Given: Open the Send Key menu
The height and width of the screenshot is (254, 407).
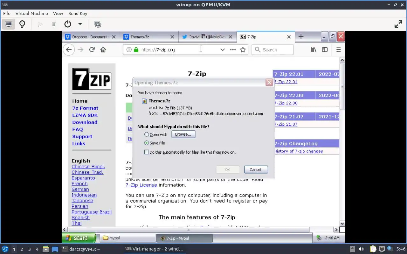Looking at the screenshot, I should 78,13.
